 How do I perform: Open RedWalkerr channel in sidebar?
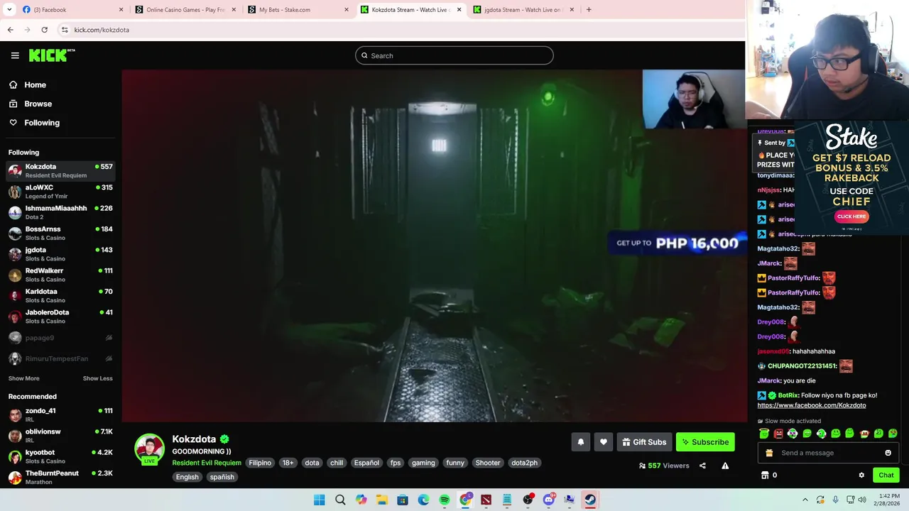click(60, 275)
